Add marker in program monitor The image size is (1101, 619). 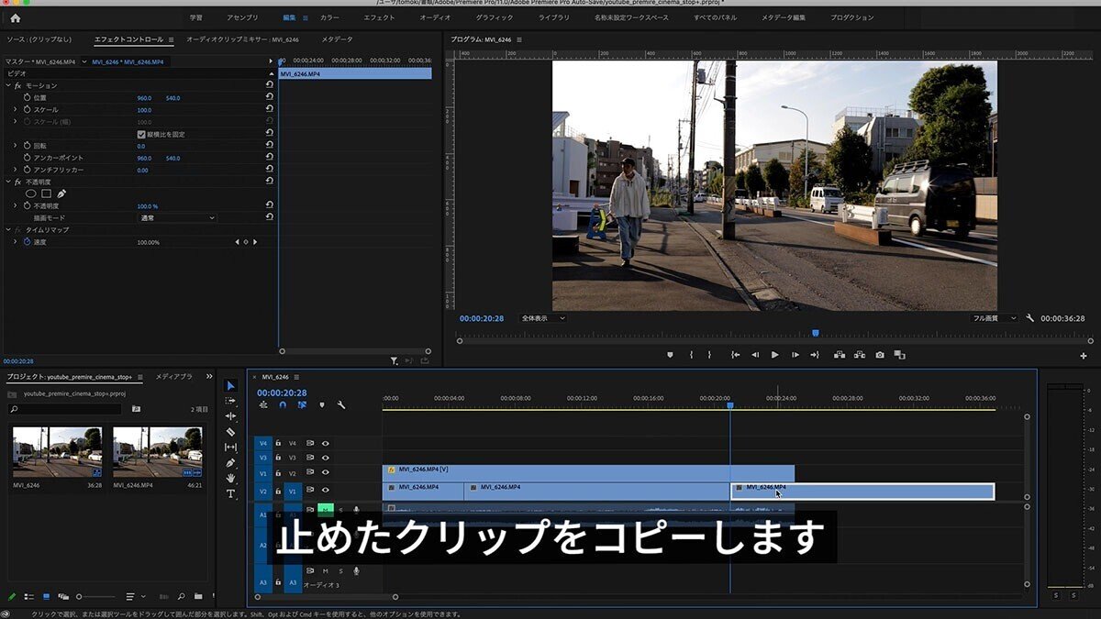point(670,355)
